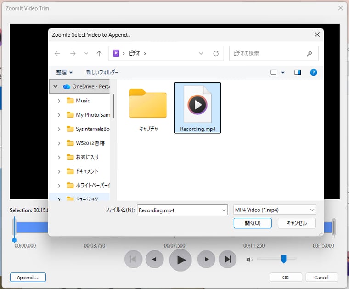
Task: Open file dialog help
Action: point(313,72)
